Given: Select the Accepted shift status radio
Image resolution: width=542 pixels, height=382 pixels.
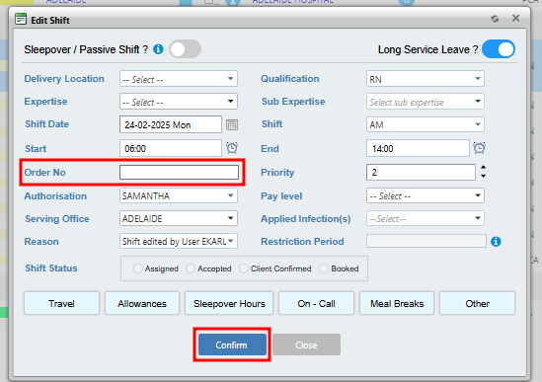Looking at the screenshot, I should tap(191, 268).
